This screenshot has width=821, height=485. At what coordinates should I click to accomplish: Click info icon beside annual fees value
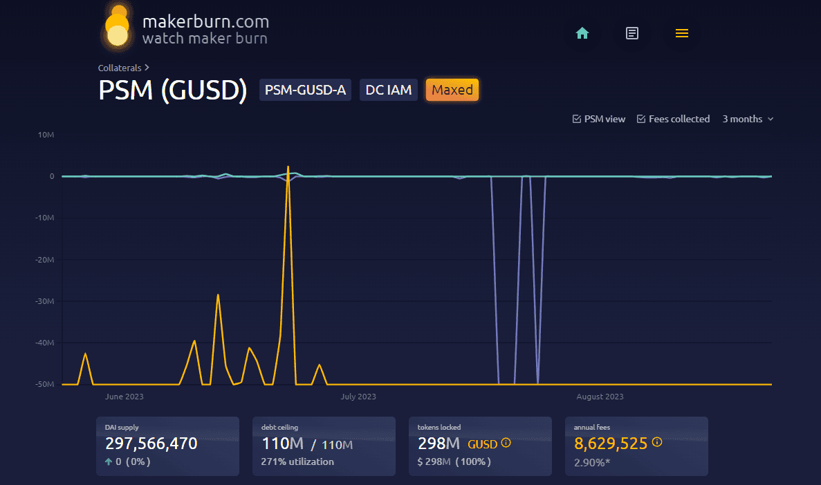coord(657,442)
